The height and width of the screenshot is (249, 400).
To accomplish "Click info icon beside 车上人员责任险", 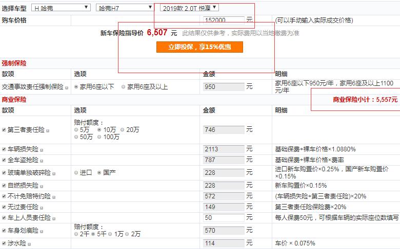I will click(54, 219).
